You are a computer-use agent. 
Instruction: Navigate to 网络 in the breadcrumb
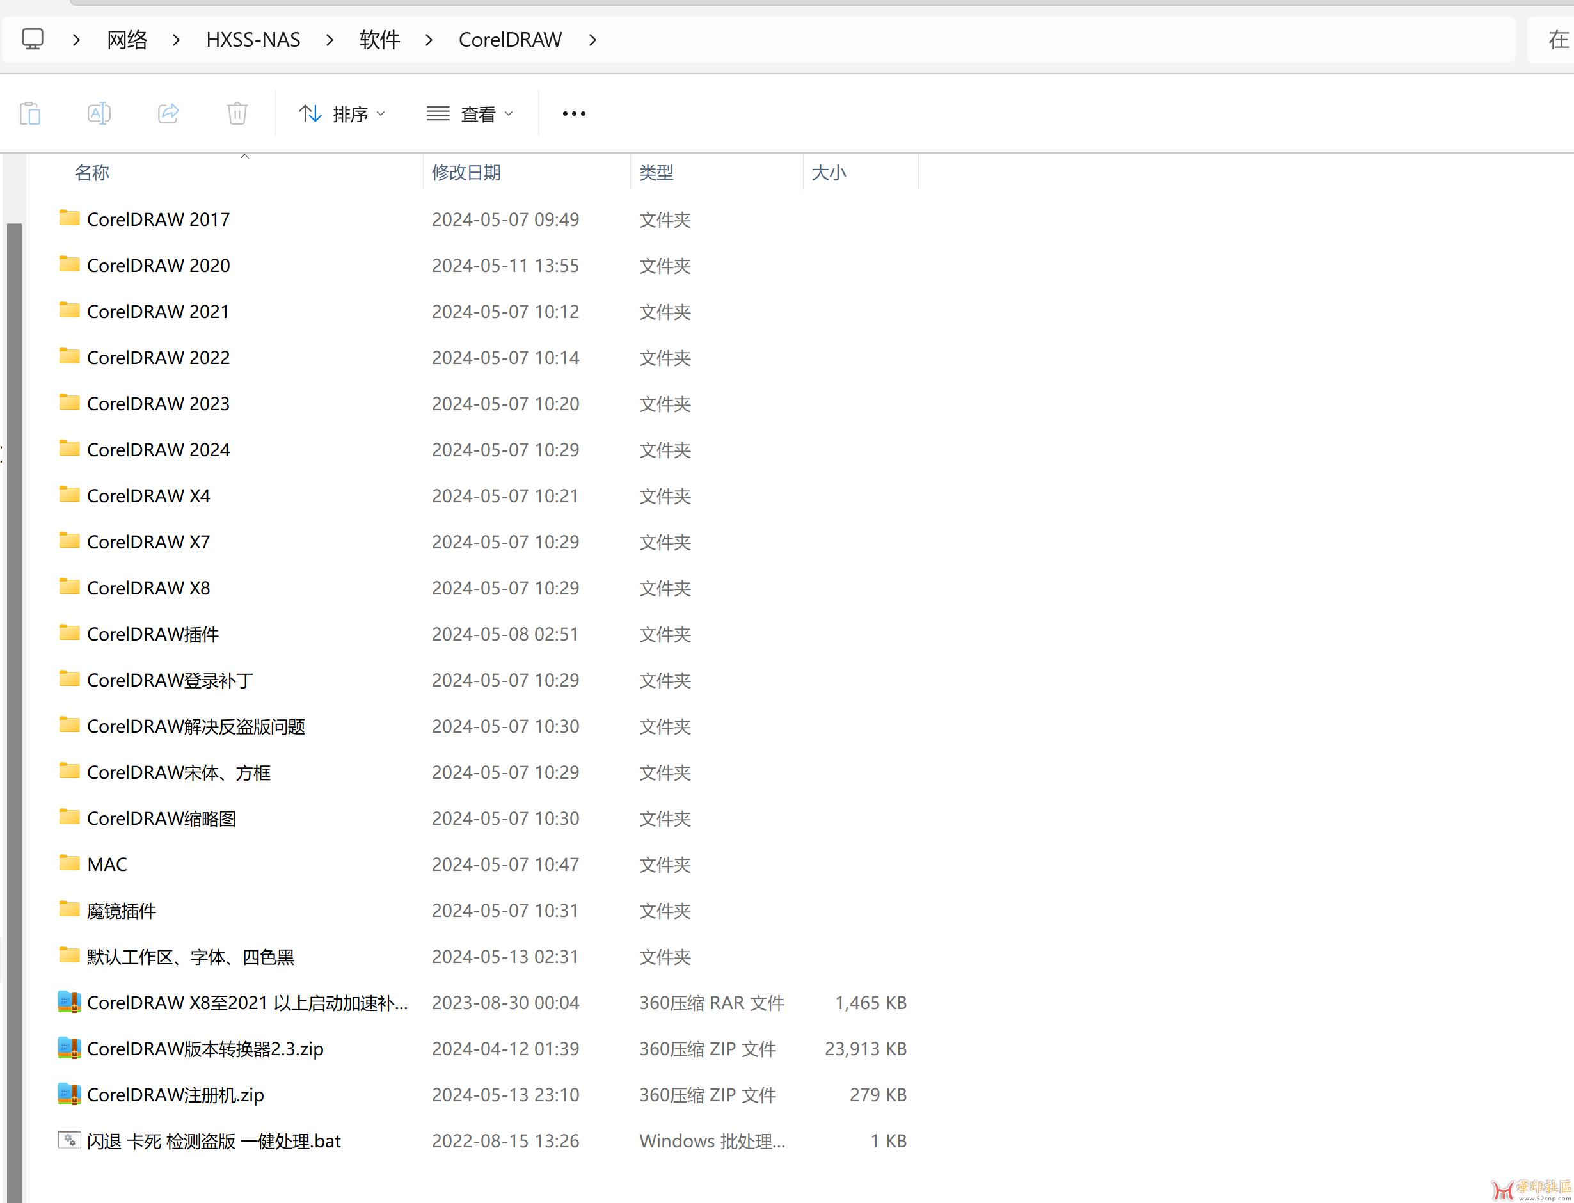pyautogui.click(x=127, y=40)
